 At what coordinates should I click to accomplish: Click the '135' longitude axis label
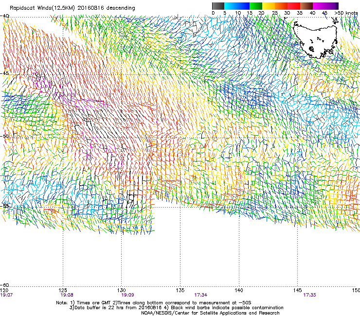click(x=180, y=290)
